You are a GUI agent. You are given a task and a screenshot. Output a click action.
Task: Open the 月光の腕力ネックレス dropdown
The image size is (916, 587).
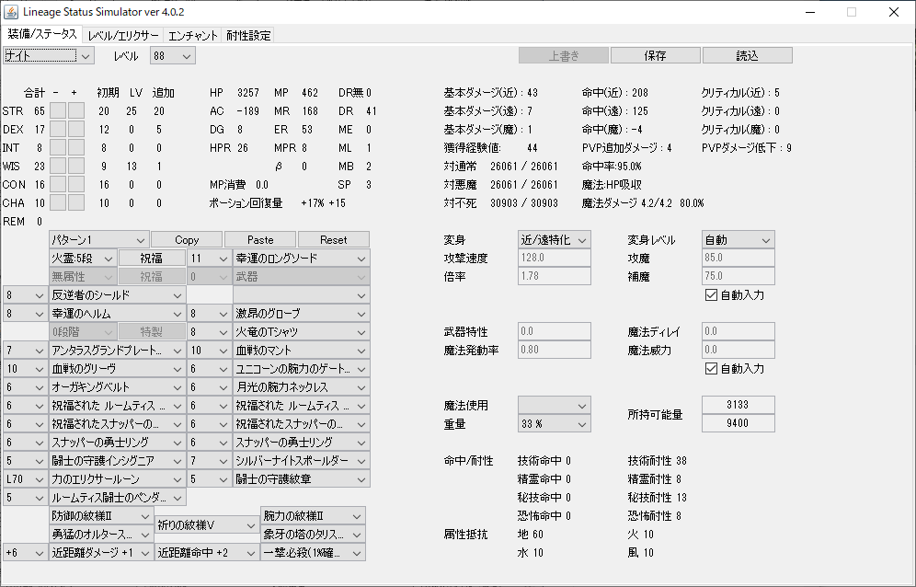pos(302,387)
